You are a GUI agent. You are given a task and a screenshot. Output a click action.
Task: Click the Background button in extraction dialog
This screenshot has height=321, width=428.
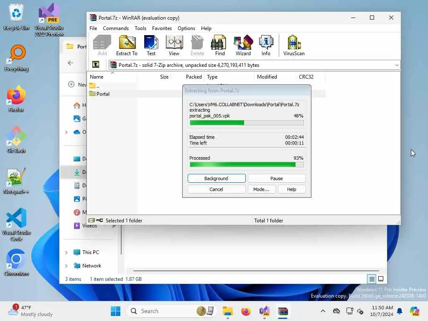coord(217,178)
